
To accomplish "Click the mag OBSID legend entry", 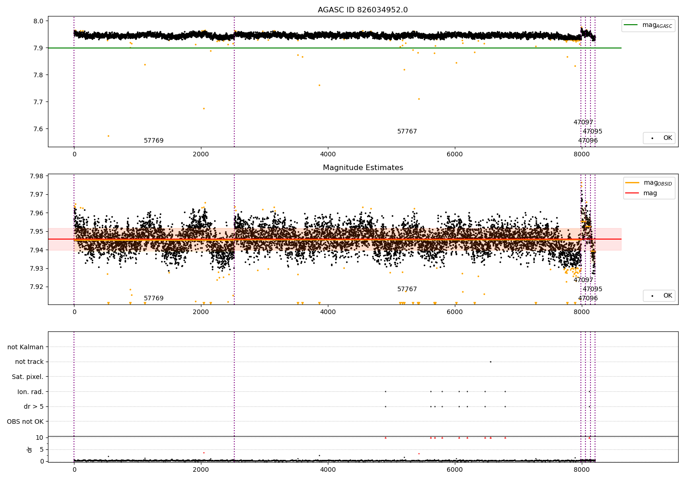I will coord(649,183).
